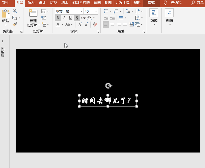Open the View tab

coord(108,3)
